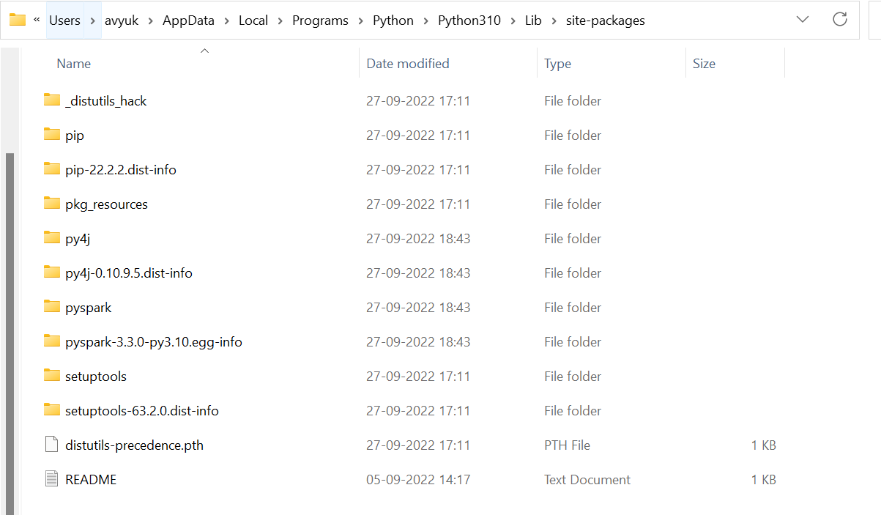The image size is (881, 515).
Task: Go to Lib folder in breadcrumb
Action: point(533,21)
